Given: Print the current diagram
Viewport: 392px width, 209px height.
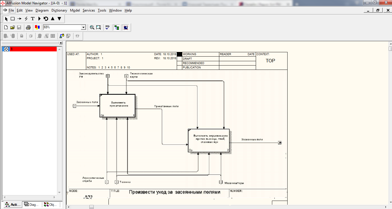Looking at the screenshot, I should click(x=28, y=27).
